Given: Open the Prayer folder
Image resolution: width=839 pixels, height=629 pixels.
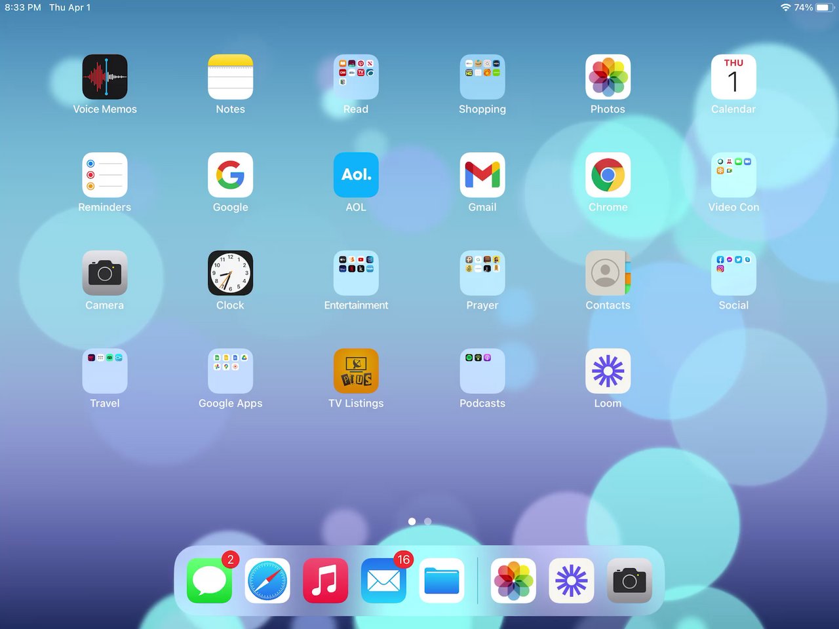Looking at the screenshot, I should (x=482, y=273).
